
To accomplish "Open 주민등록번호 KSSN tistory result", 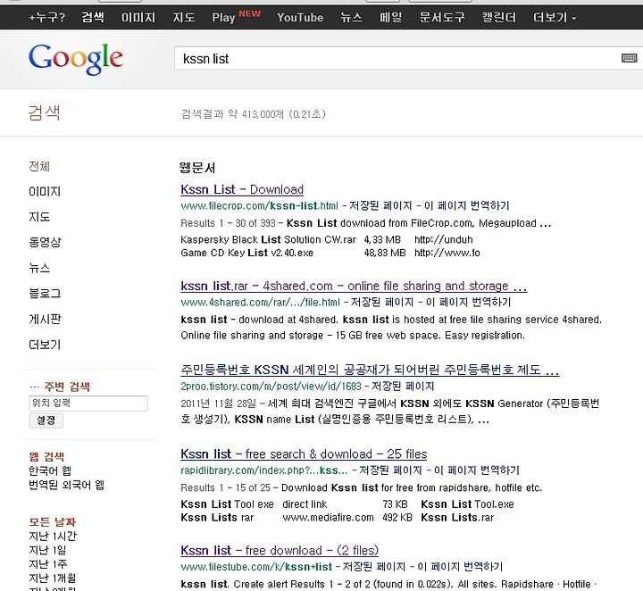I will pyautogui.click(x=370, y=370).
